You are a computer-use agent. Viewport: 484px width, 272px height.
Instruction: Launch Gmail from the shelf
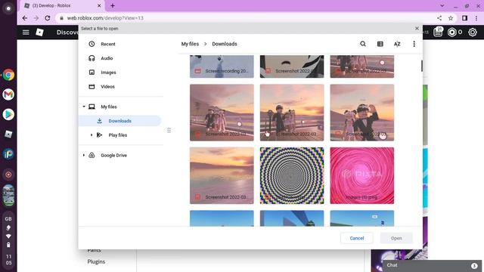8,94
